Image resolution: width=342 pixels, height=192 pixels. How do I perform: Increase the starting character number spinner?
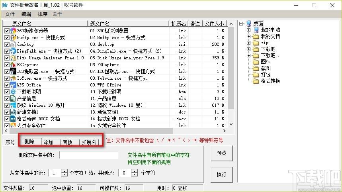coord(64,171)
